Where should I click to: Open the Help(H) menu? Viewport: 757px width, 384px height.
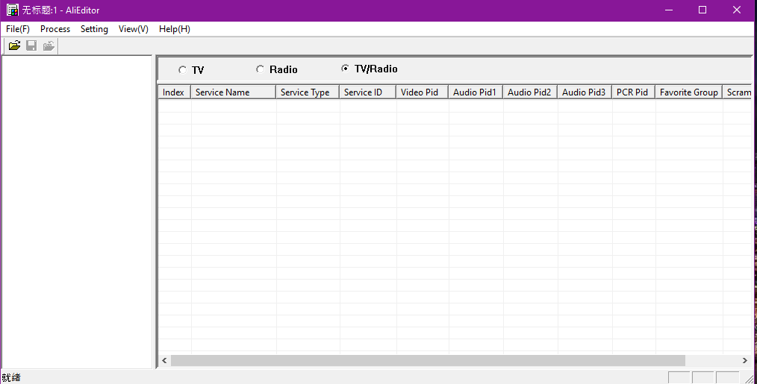pyautogui.click(x=174, y=29)
